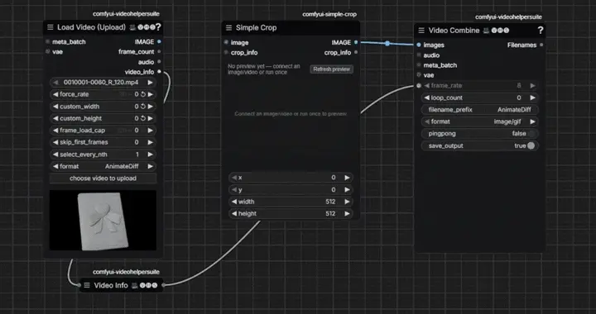Edit the filename_prefix field

coord(479,110)
